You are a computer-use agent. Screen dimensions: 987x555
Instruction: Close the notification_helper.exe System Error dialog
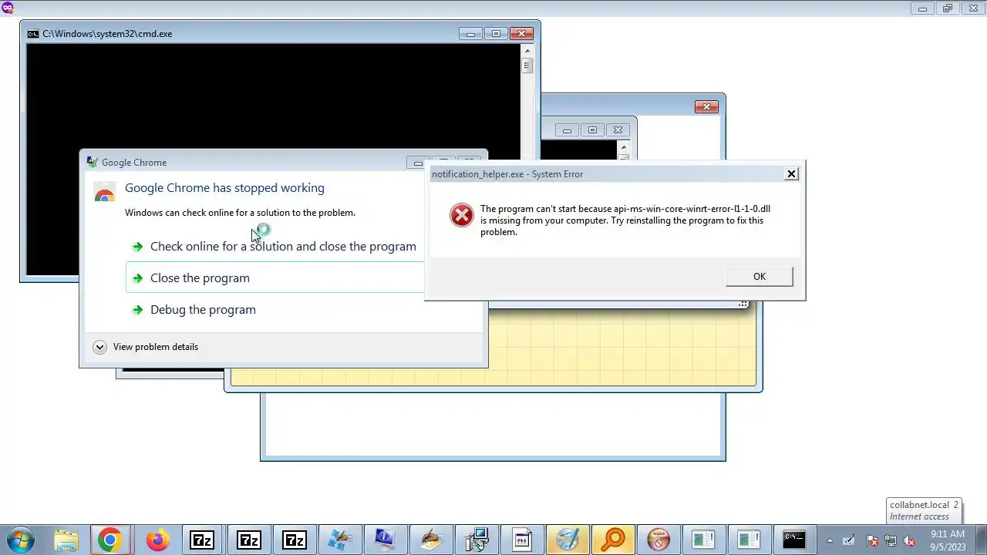click(791, 174)
